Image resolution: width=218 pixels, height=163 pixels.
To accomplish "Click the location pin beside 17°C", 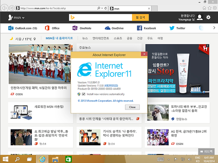I will (35, 39).
